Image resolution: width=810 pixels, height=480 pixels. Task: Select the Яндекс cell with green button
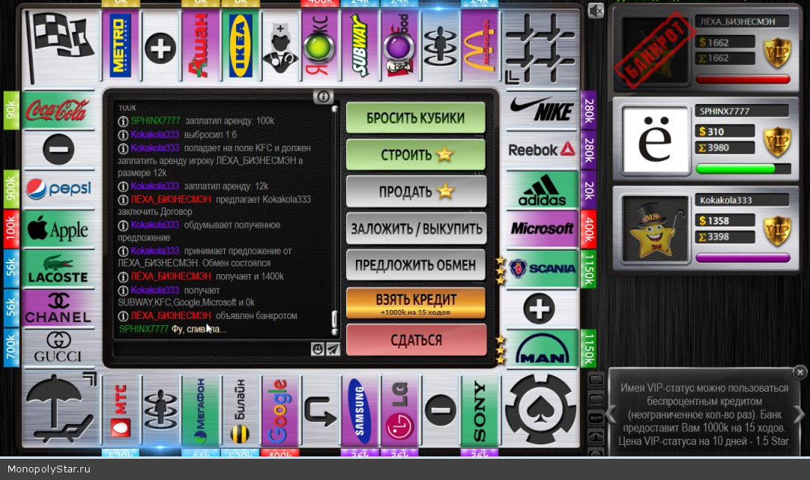pos(320,46)
